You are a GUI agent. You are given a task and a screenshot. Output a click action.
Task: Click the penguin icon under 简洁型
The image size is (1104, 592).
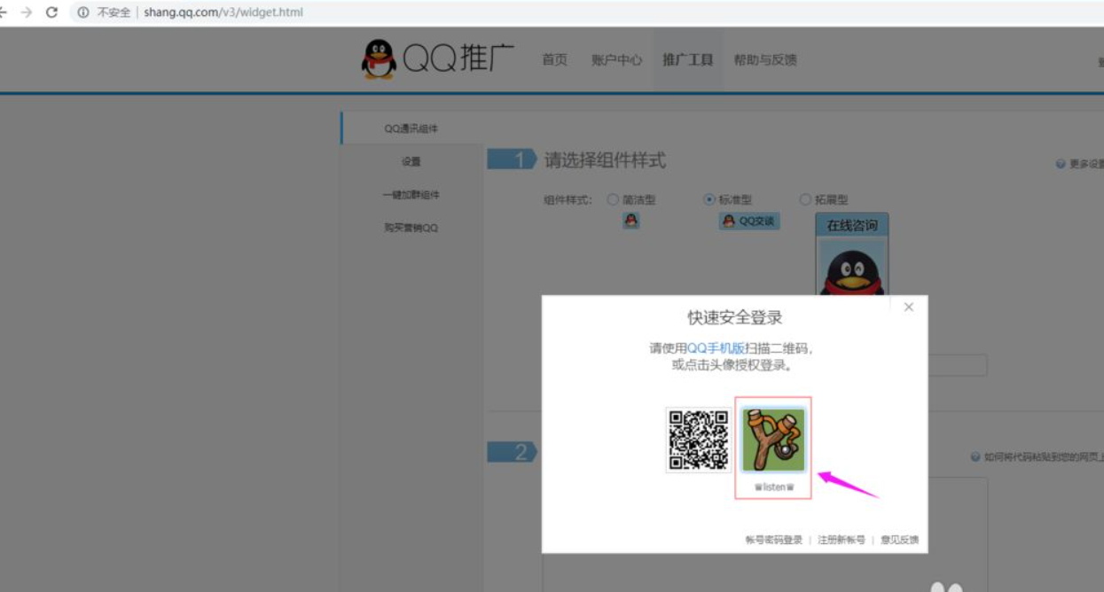tap(631, 221)
